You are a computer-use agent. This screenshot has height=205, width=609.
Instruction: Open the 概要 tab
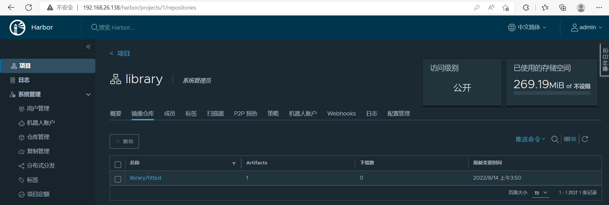click(x=116, y=114)
